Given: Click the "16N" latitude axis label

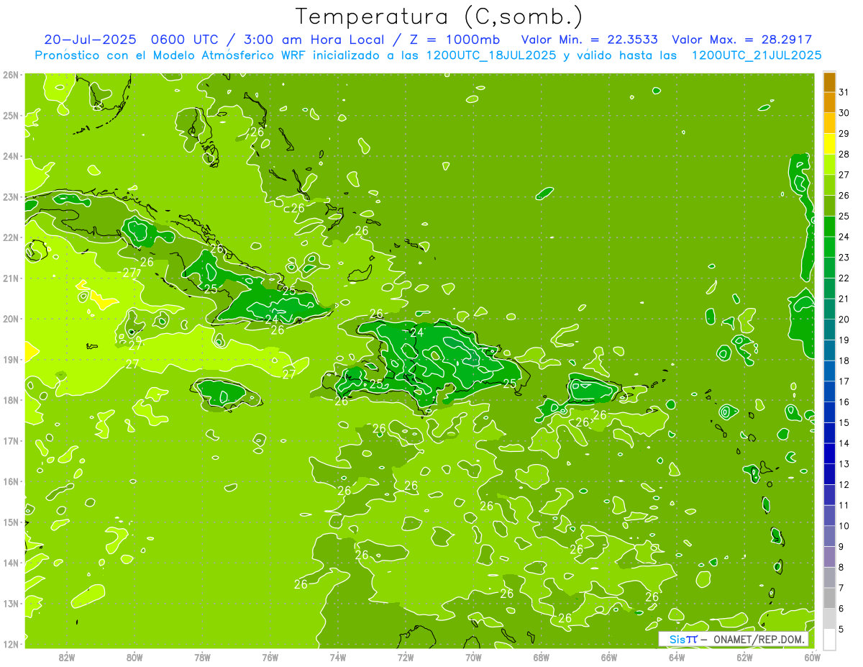Looking at the screenshot, I should tap(11, 481).
